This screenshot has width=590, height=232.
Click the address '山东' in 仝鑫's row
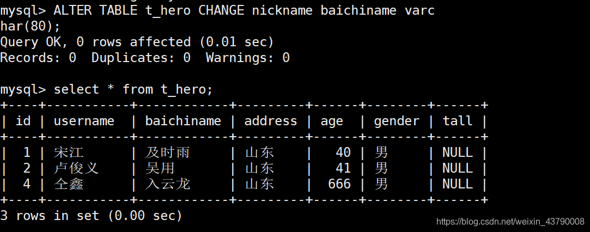coord(260,184)
